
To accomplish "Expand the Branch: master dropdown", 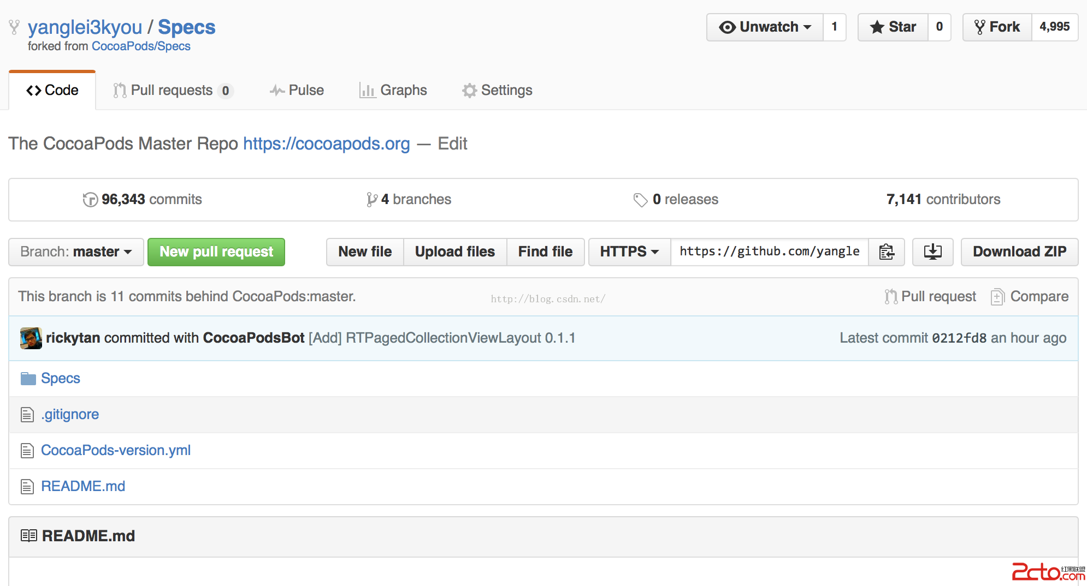I will (76, 252).
